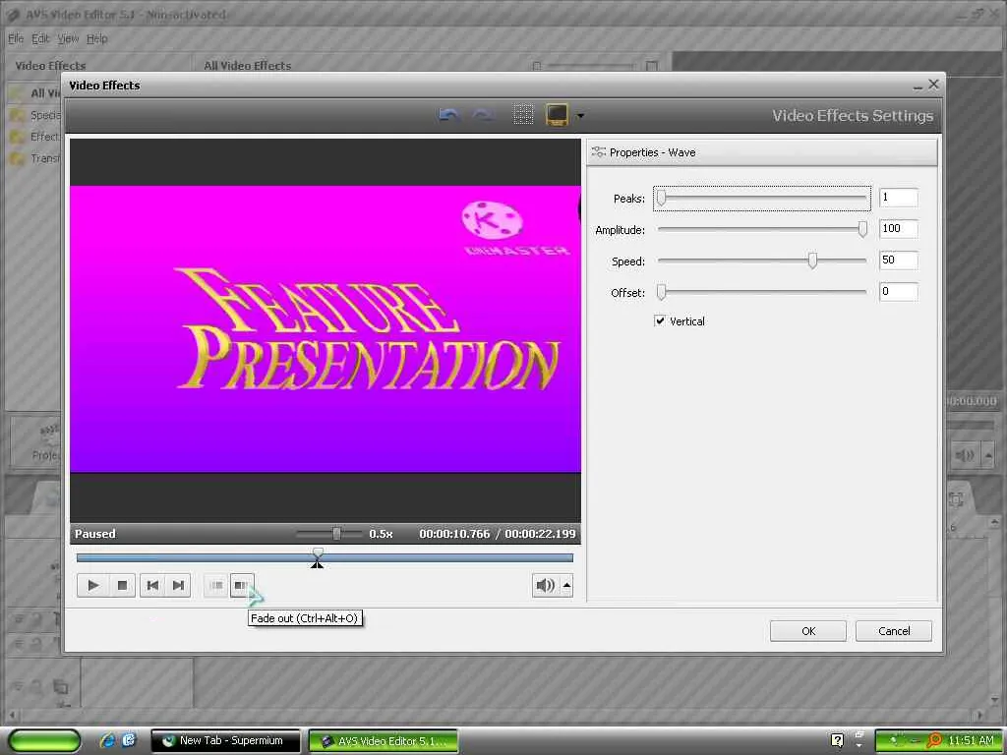Open the Help menu in AVS Video Editor
The height and width of the screenshot is (755, 1007).
[97, 38]
